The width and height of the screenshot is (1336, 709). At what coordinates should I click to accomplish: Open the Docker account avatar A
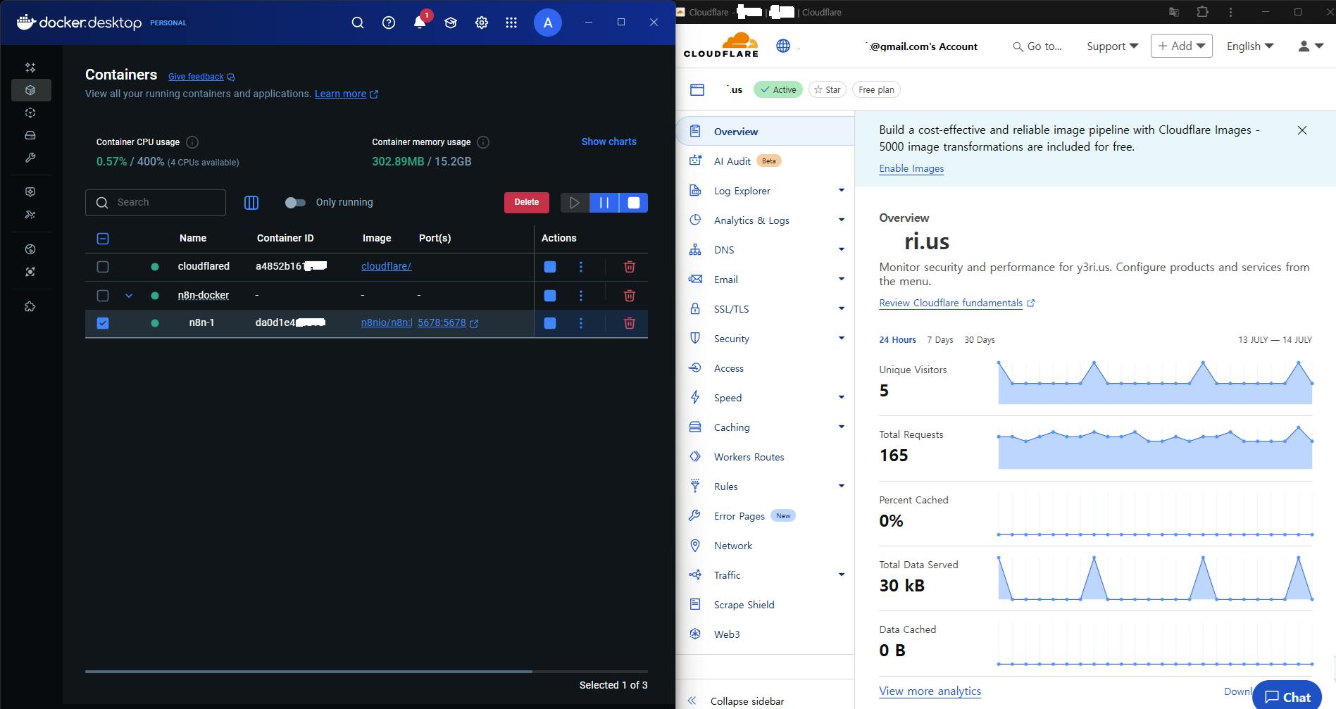548,23
